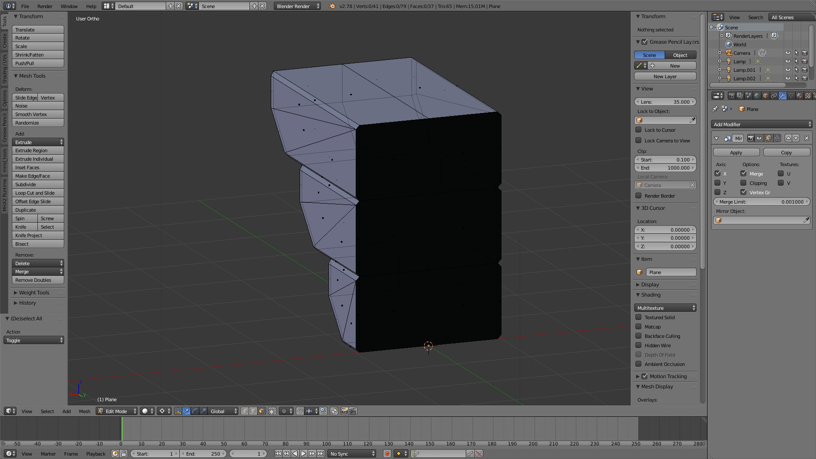Click eyedropper for Mirror Object field

click(x=806, y=220)
